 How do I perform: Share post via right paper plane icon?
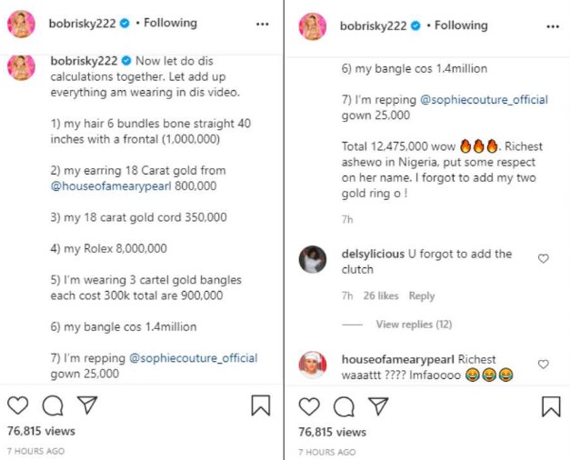[377, 405]
